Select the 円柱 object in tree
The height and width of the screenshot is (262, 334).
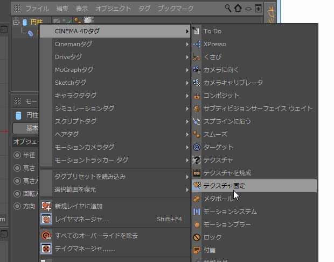tap(37, 22)
